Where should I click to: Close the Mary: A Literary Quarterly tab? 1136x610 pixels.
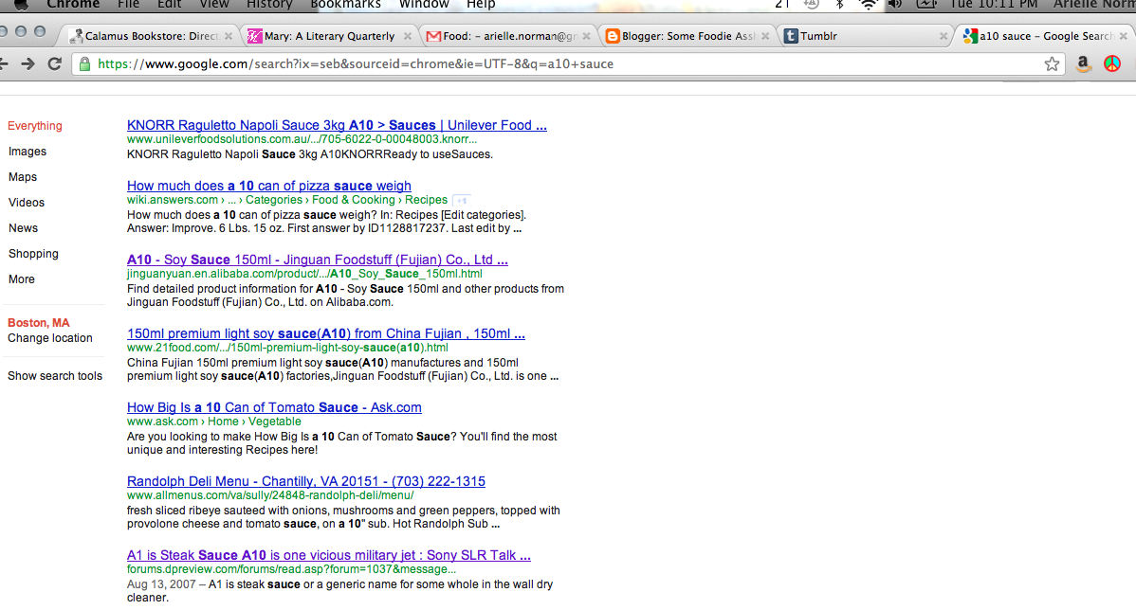tap(407, 36)
